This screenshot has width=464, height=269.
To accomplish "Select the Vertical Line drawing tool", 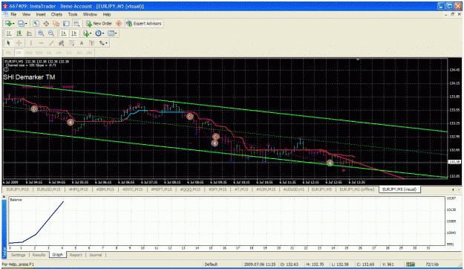I will click(x=30, y=43).
